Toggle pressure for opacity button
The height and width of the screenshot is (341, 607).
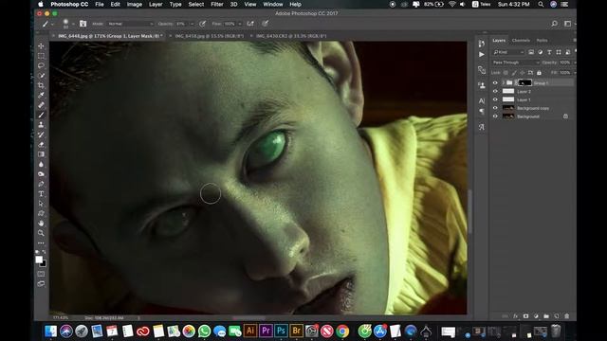pos(202,24)
